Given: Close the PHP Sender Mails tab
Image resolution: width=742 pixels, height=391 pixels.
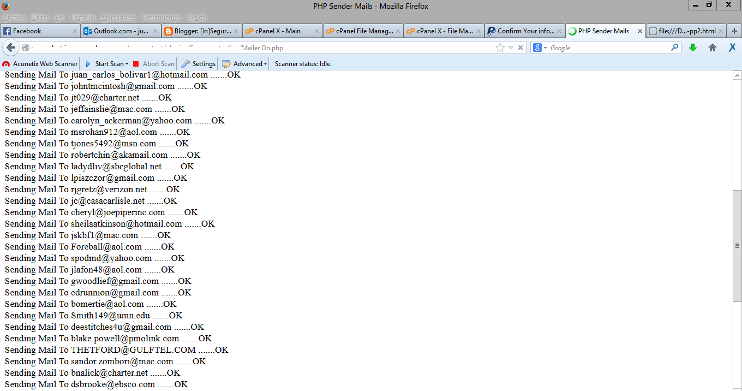Looking at the screenshot, I should 640,31.
